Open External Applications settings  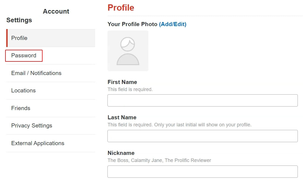pos(38,143)
